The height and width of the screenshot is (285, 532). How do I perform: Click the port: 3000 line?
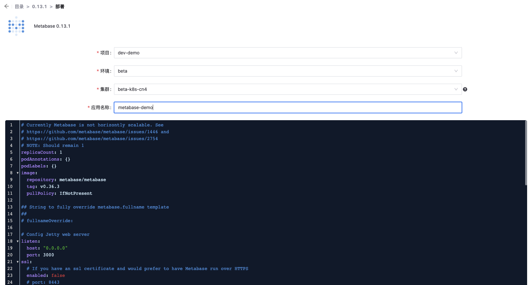[x=40, y=255]
